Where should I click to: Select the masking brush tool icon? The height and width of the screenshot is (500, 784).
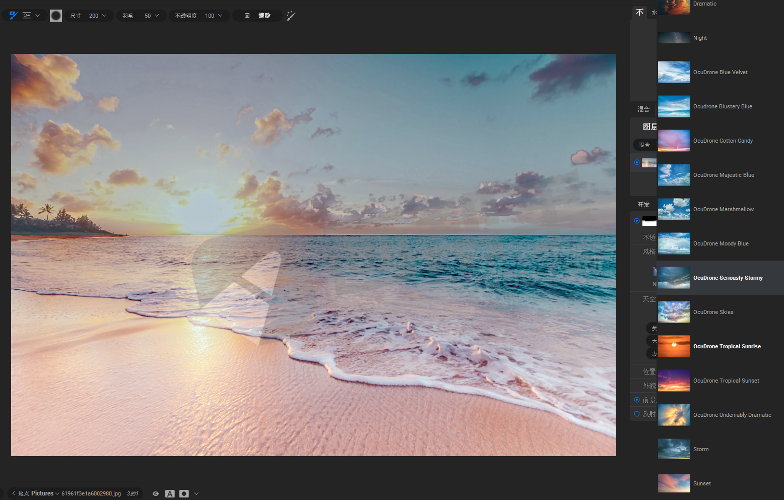coord(14,16)
